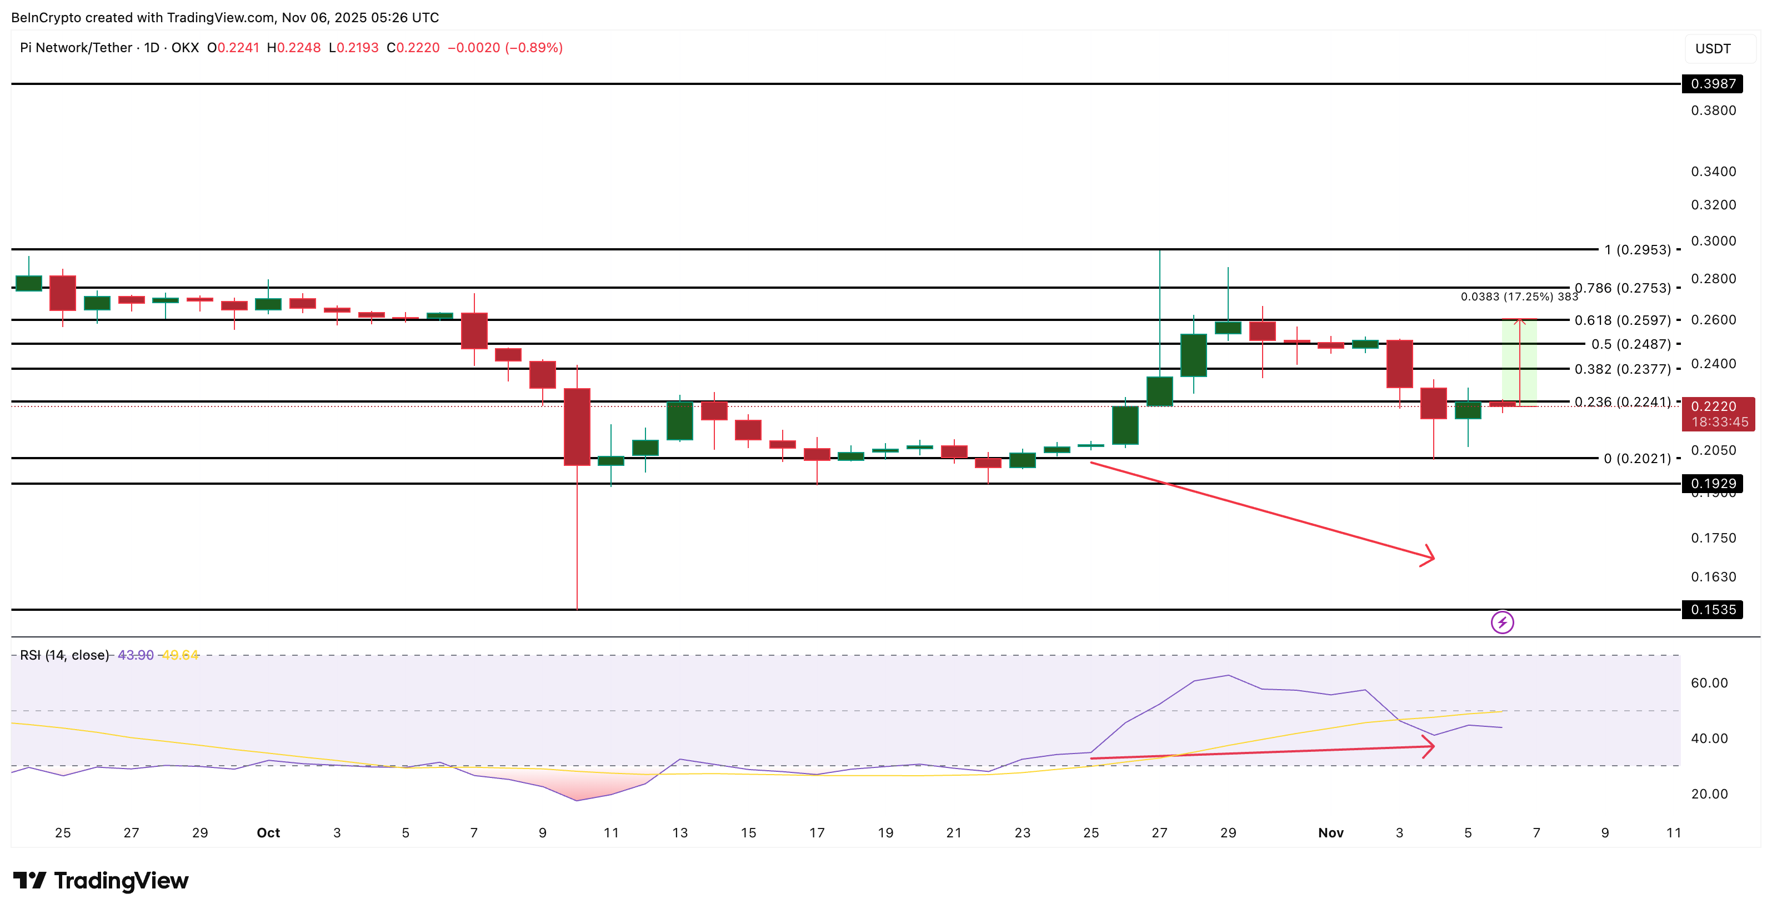Click the Oct label on time axis
Image resolution: width=1772 pixels, height=914 pixels.
268,833
